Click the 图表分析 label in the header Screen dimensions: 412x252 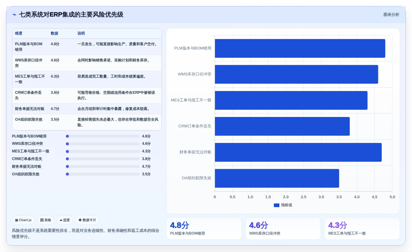391,15
